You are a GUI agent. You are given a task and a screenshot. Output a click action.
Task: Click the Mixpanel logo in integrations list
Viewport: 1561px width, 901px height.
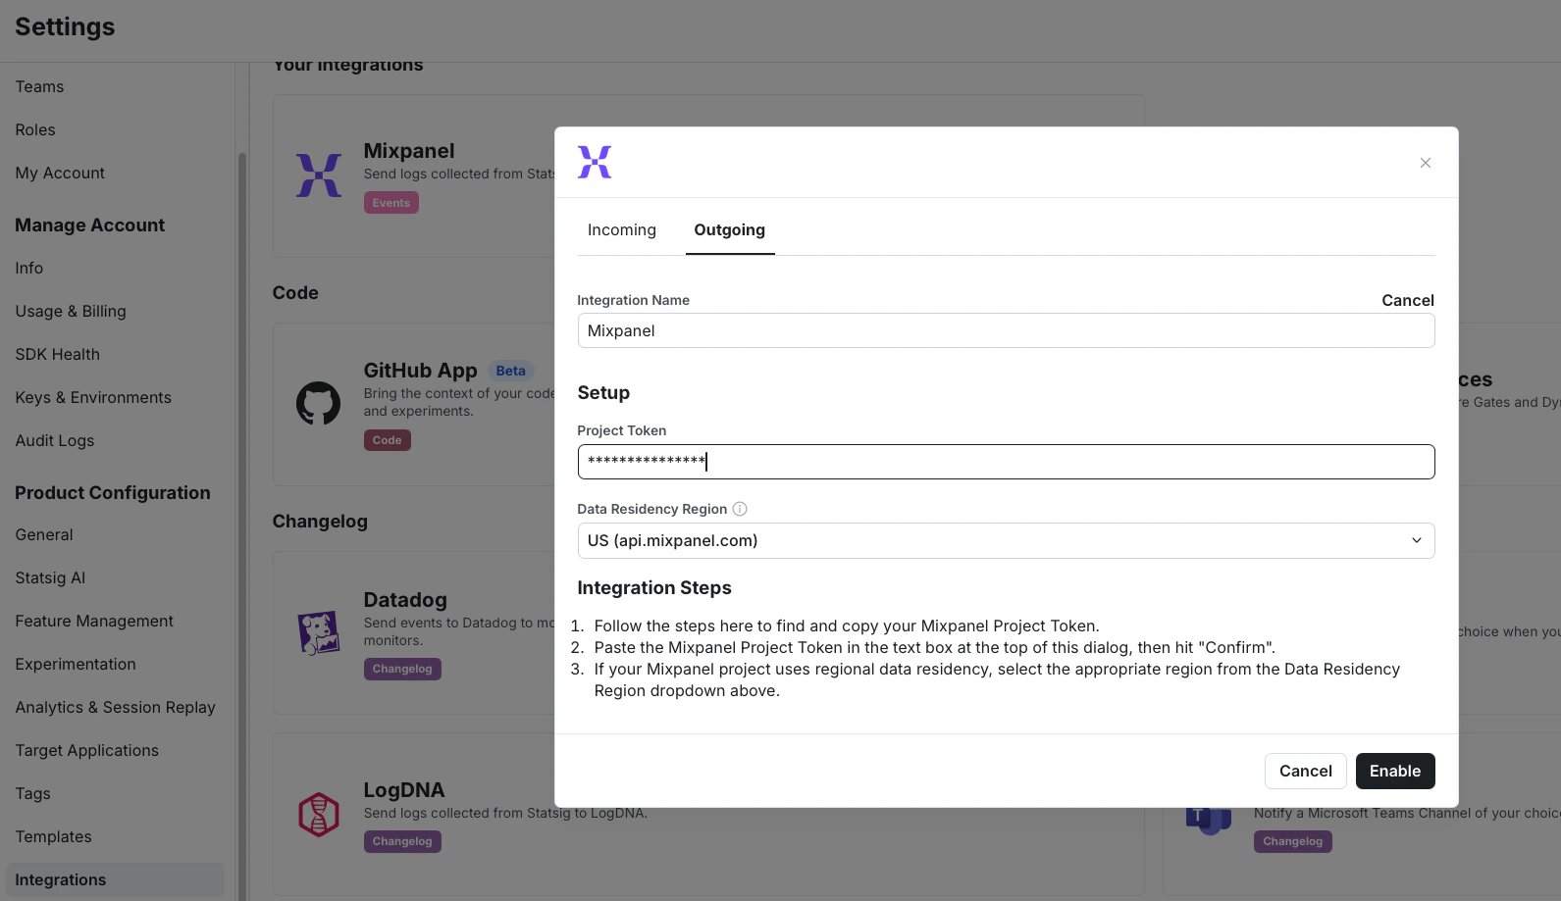click(x=319, y=175)
